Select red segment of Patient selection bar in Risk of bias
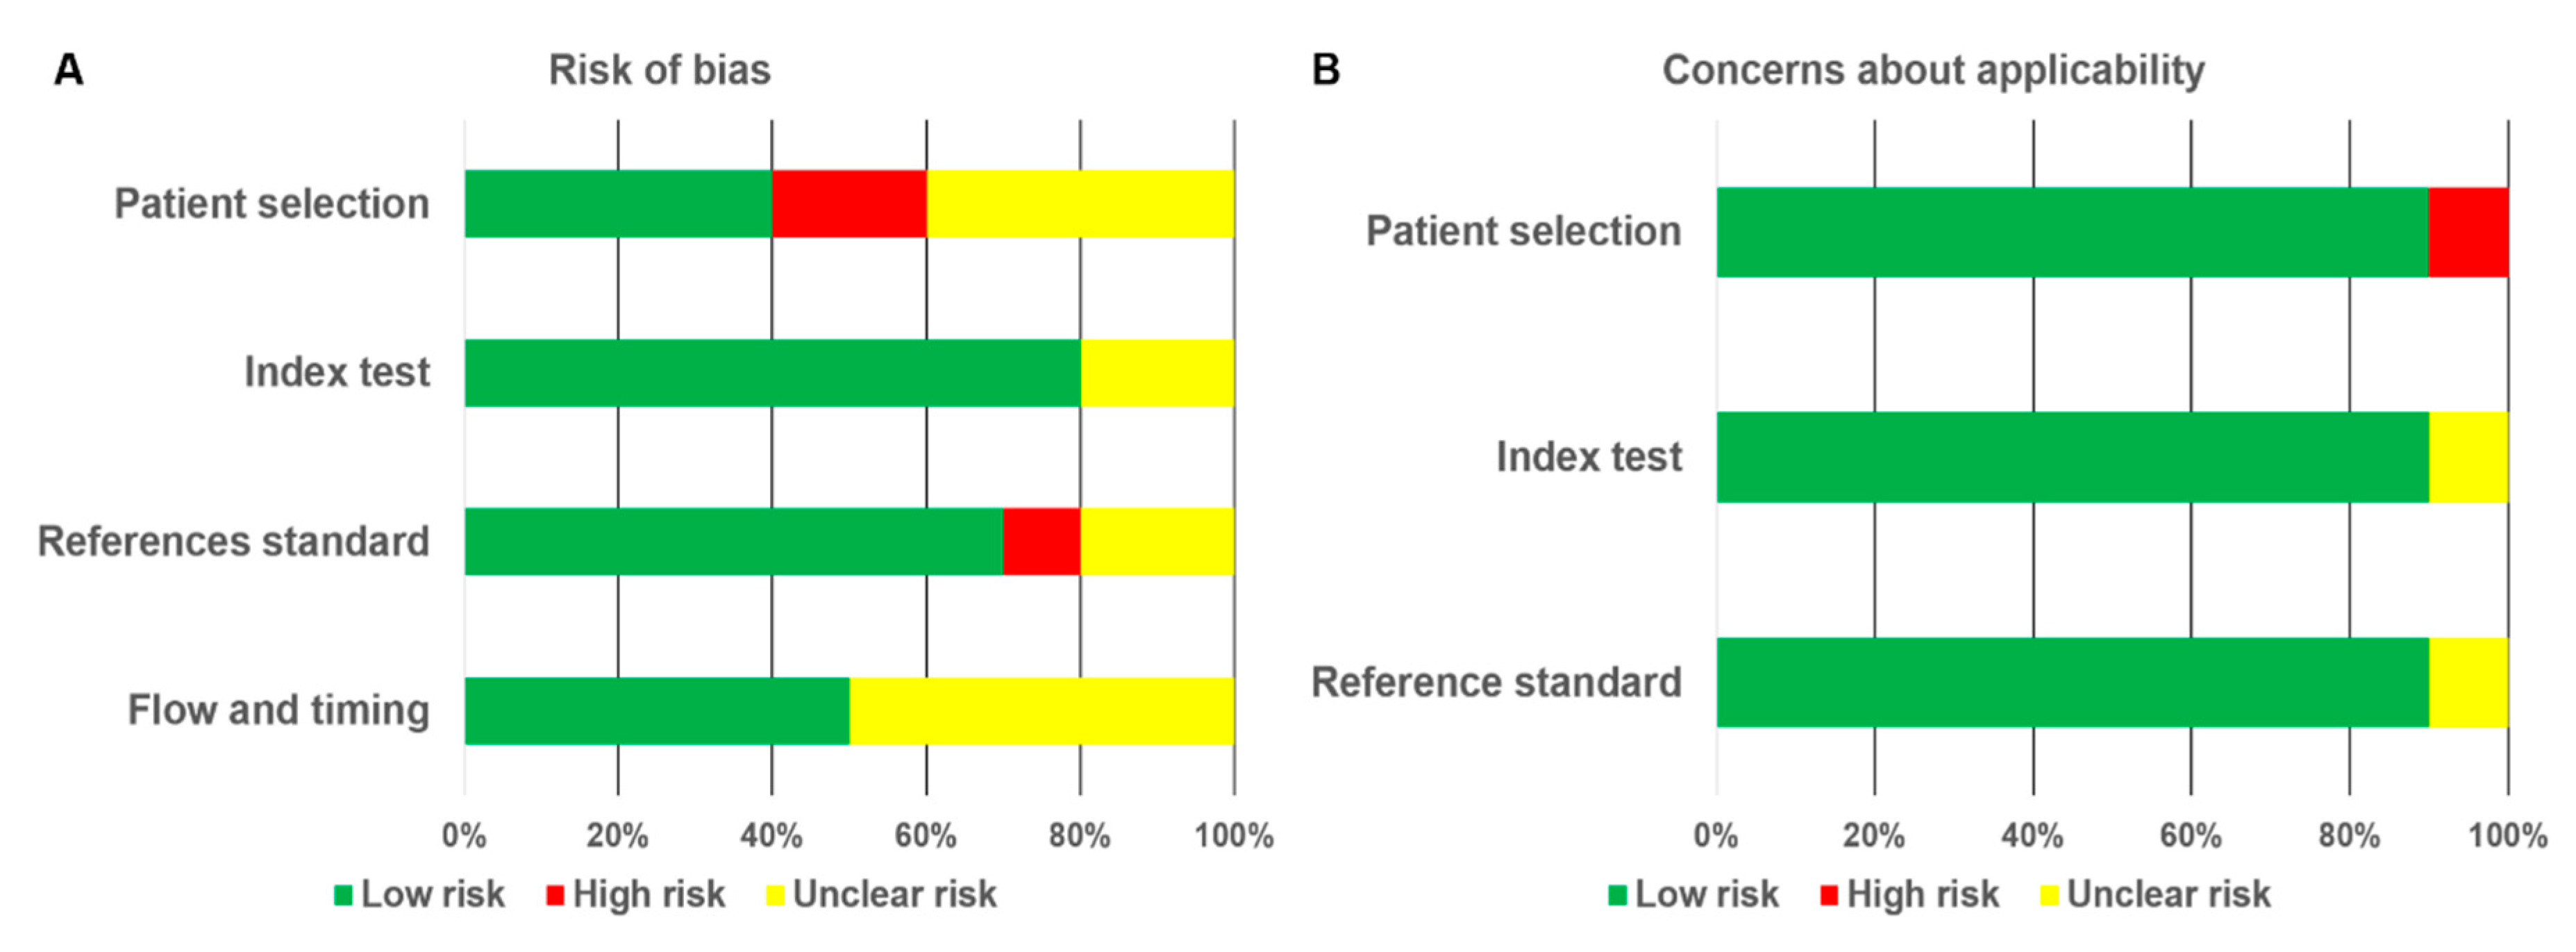This screenshot has height=952, width=2576. [x=849, y=204]
